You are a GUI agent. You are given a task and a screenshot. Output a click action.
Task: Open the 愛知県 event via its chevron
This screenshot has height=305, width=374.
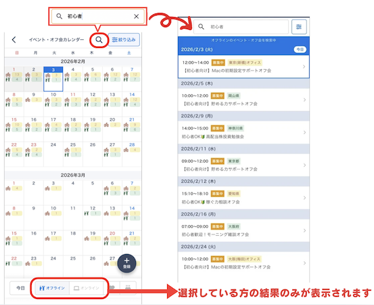[x=304, y=198]
